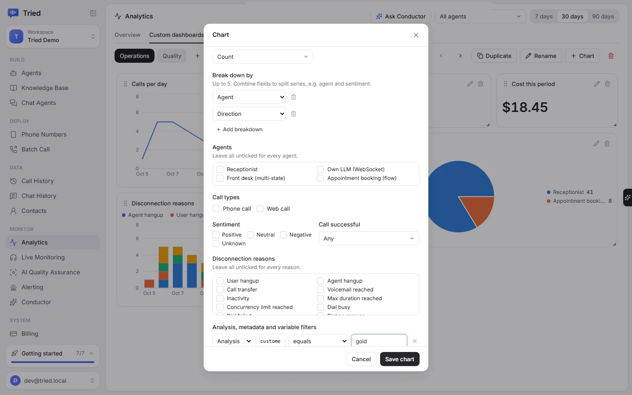The width and height of the screenshot is (632, 395).
Task: Click Add breakdown link
Action: 239,129
